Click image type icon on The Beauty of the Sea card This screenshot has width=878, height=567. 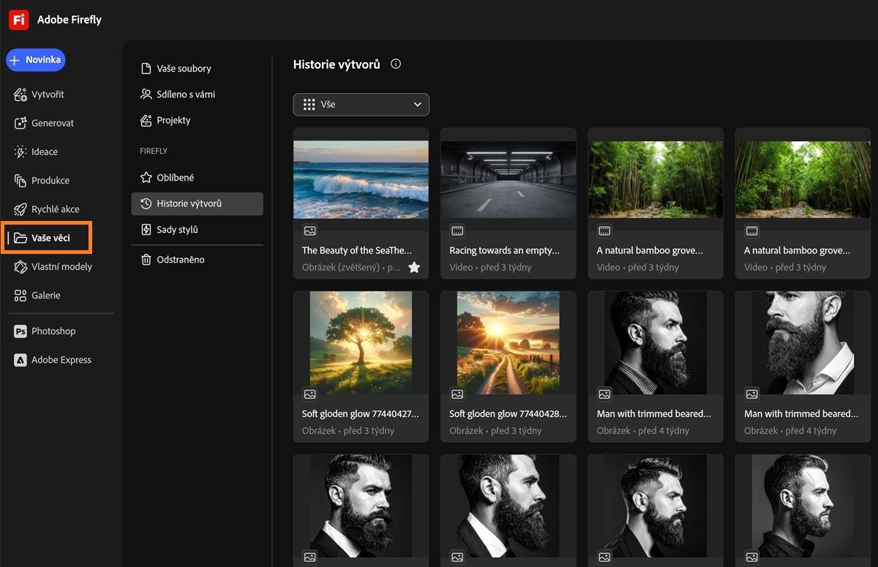309,230
